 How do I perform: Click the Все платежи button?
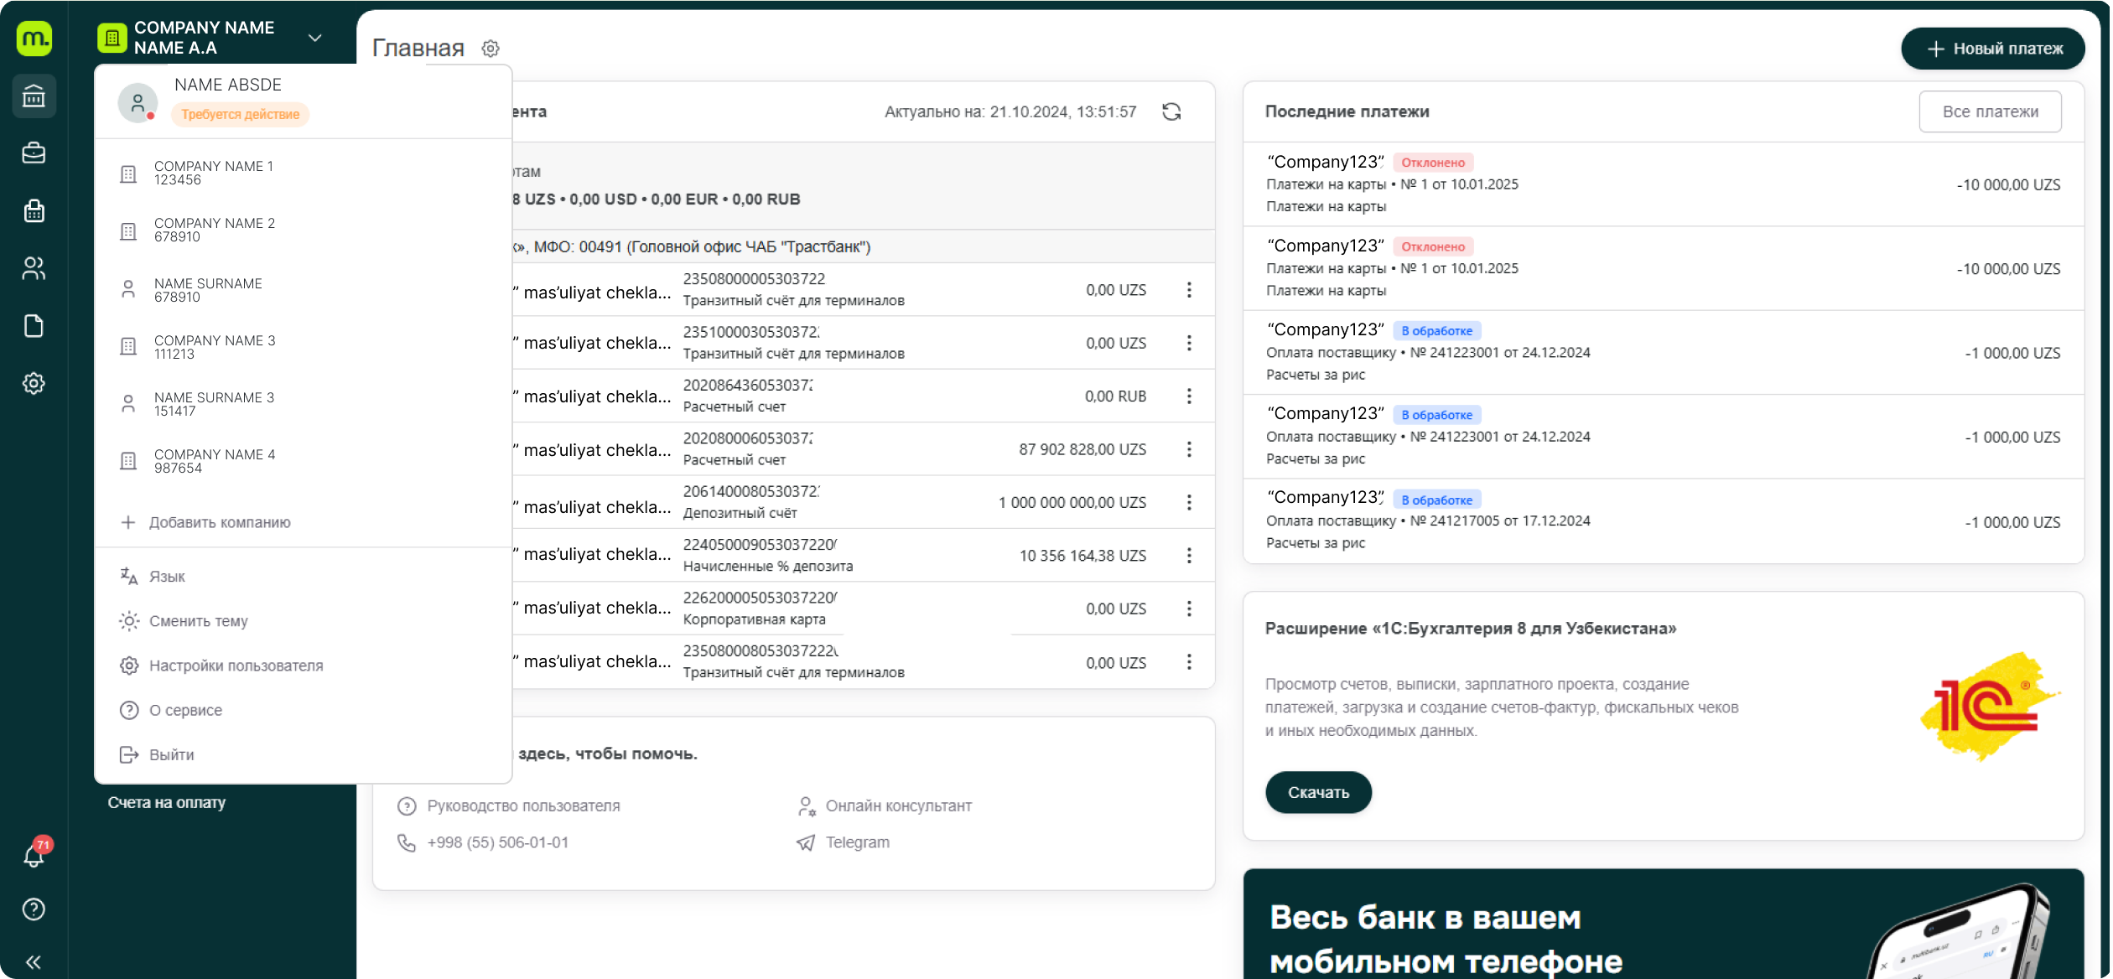point(1990,111)
